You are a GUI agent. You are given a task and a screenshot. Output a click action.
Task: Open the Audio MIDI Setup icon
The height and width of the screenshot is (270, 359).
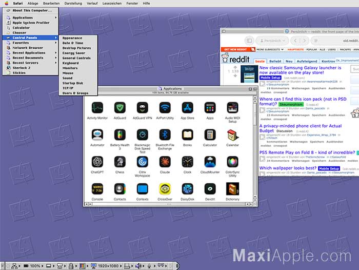(x=232, y=108)
